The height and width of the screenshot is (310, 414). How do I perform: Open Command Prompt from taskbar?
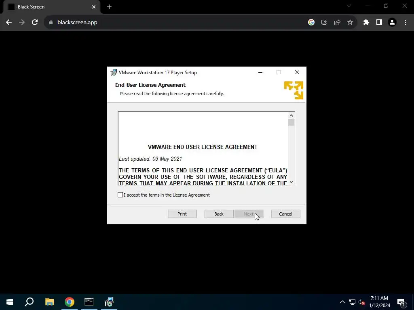pyautogui.click(x=89, y=302)
